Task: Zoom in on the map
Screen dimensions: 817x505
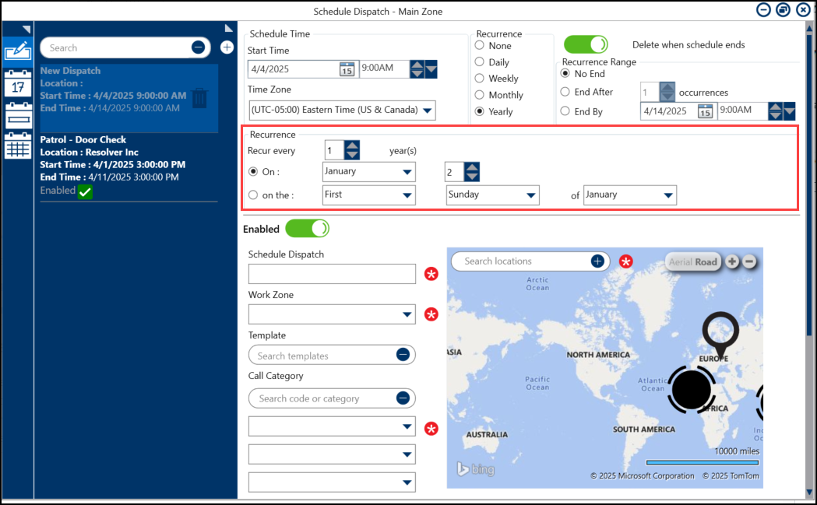Action: pos(732,261)
